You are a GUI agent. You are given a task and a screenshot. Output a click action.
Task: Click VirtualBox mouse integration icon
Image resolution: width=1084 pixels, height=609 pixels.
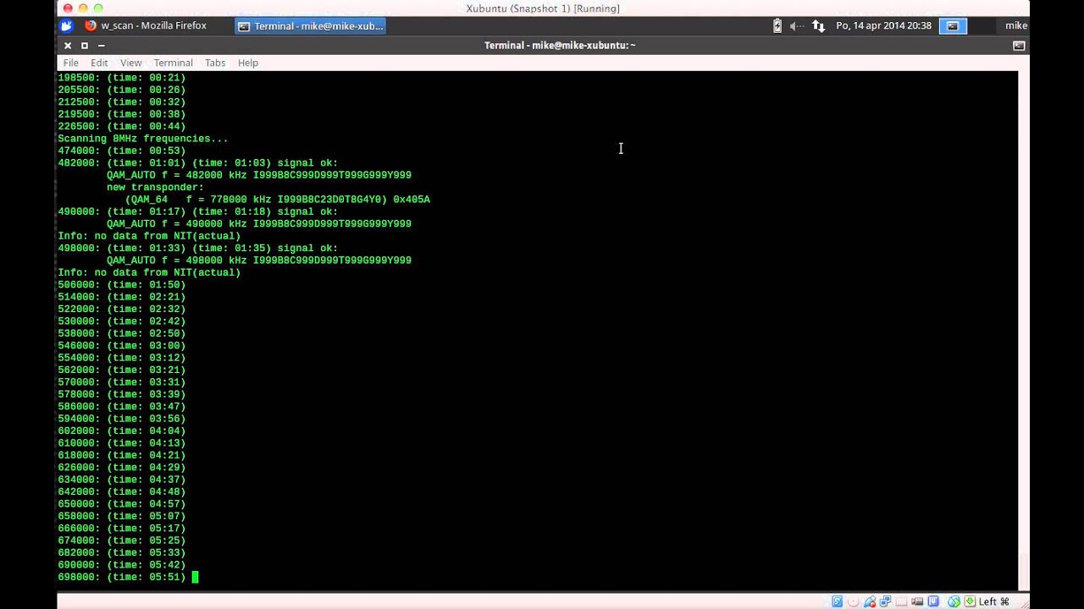954,601
